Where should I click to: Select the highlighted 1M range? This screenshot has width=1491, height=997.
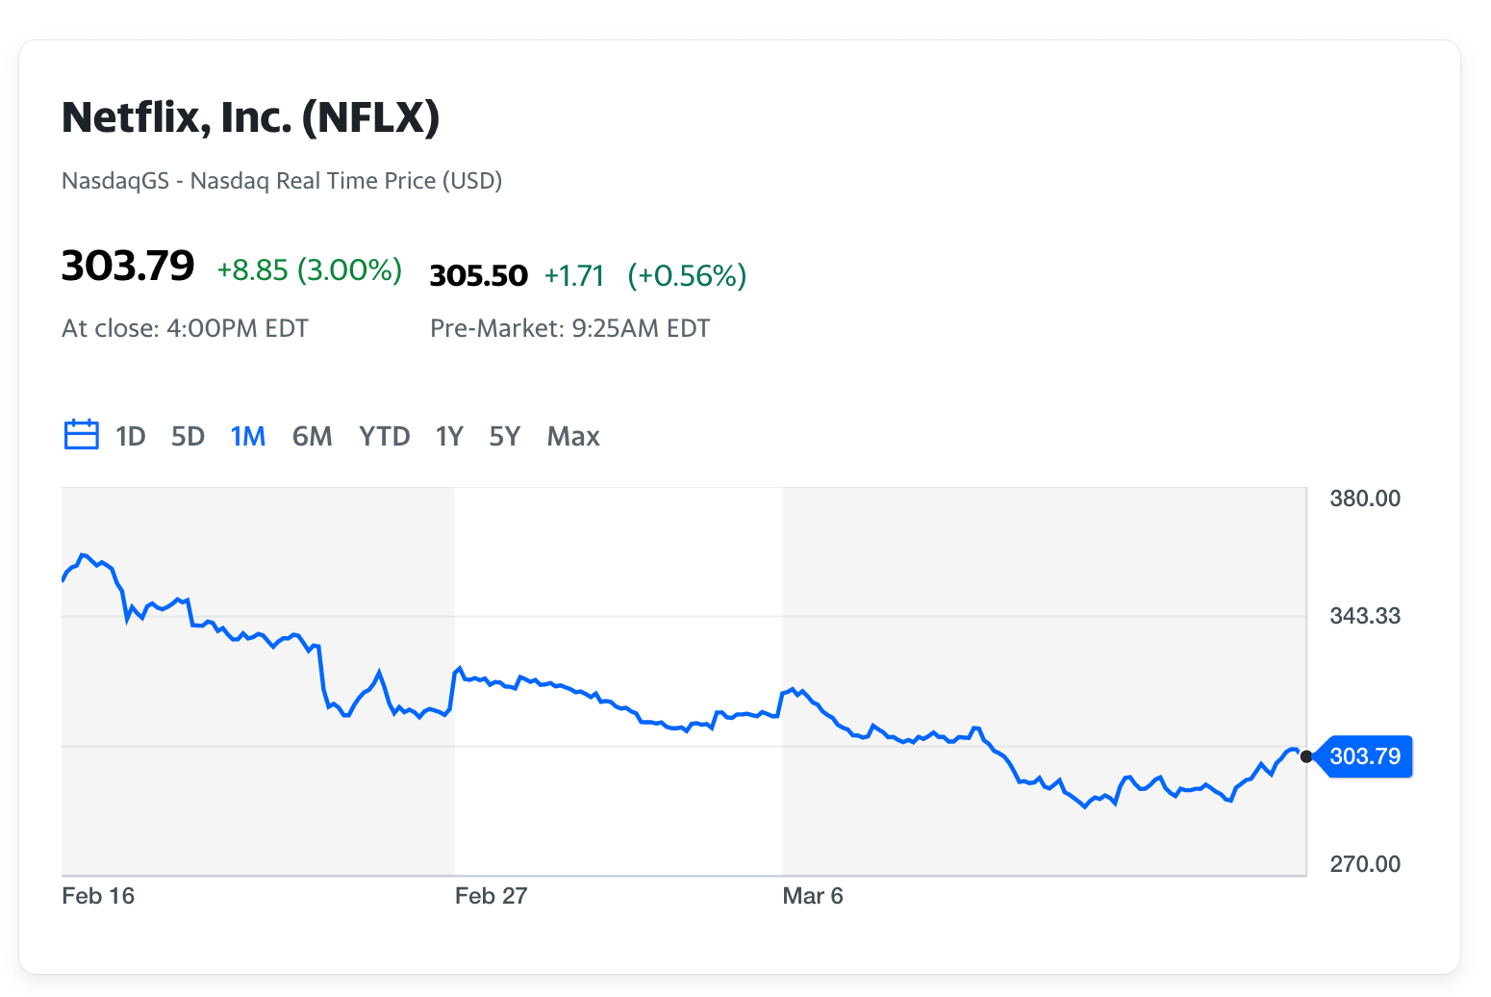click(247, 437)
